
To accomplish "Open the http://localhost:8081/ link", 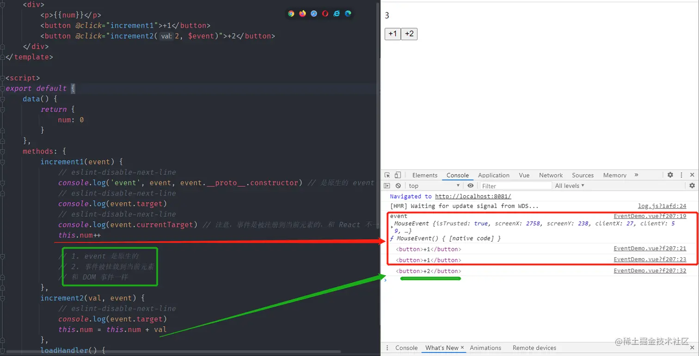I will click(x=473, y=196).
